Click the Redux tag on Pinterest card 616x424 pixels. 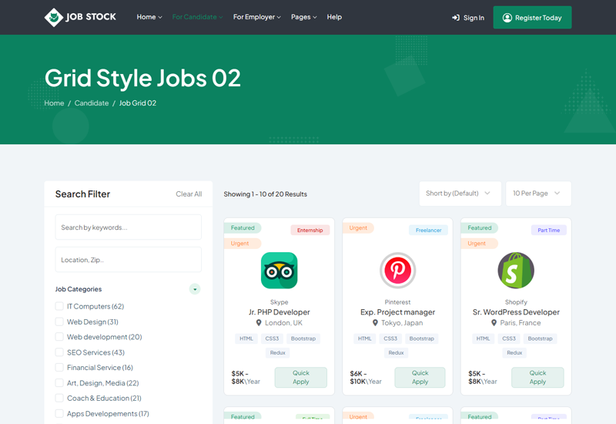tap(396, 353)
